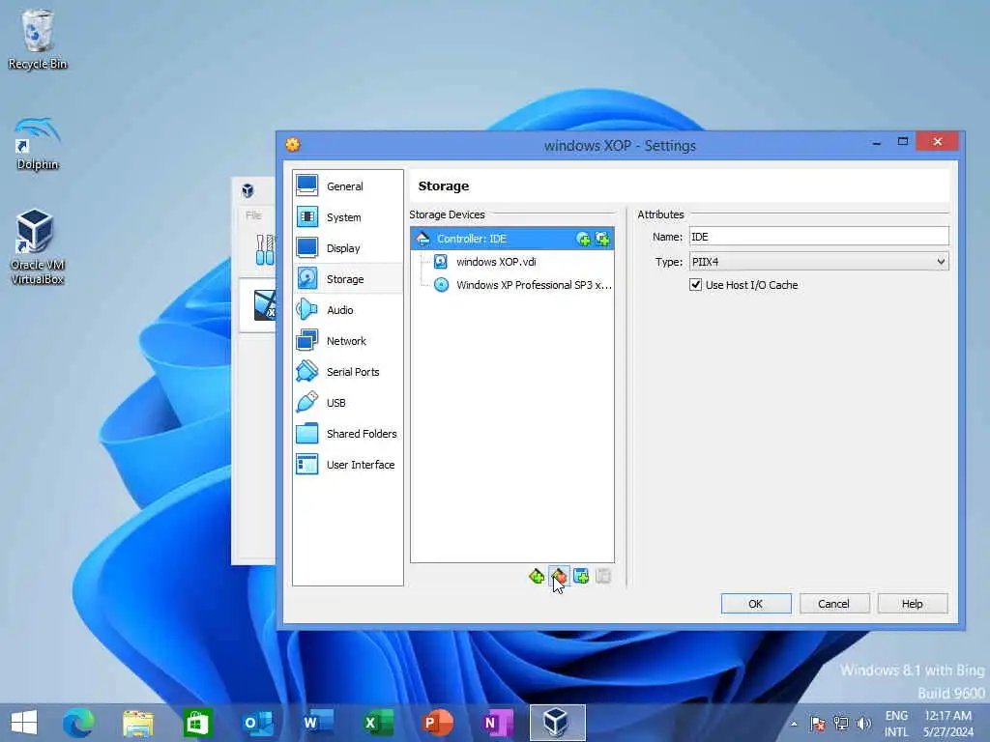Open the Windows Start button
Screen dimensions: 990x742
click(x=24, y=723)
